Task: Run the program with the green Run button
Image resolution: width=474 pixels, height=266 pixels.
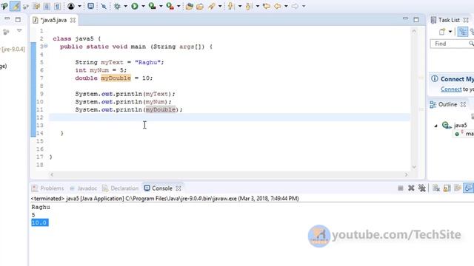Action: click(x=135, y=6)
